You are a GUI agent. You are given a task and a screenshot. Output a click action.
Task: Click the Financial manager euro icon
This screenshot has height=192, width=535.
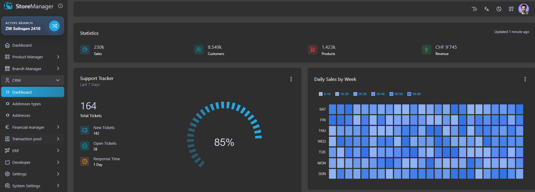point(7,127)
